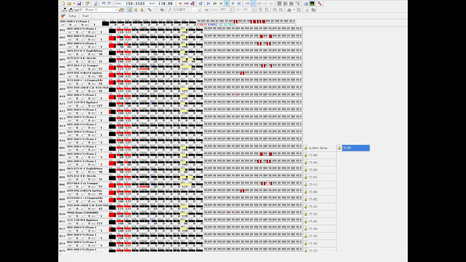Open the B1 (Piano 1) track dropdown
This screenshot has width=466, height=262.
(116, 10)
